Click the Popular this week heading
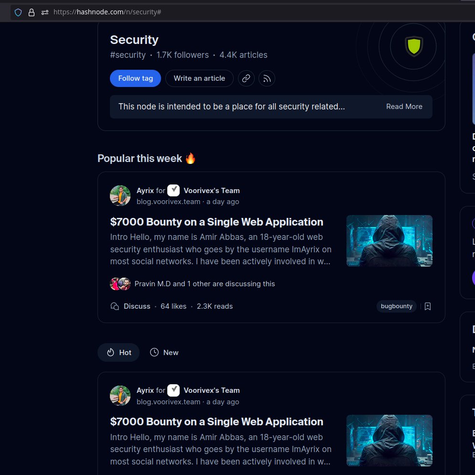475x475 pixels. (x=147, y=159)
